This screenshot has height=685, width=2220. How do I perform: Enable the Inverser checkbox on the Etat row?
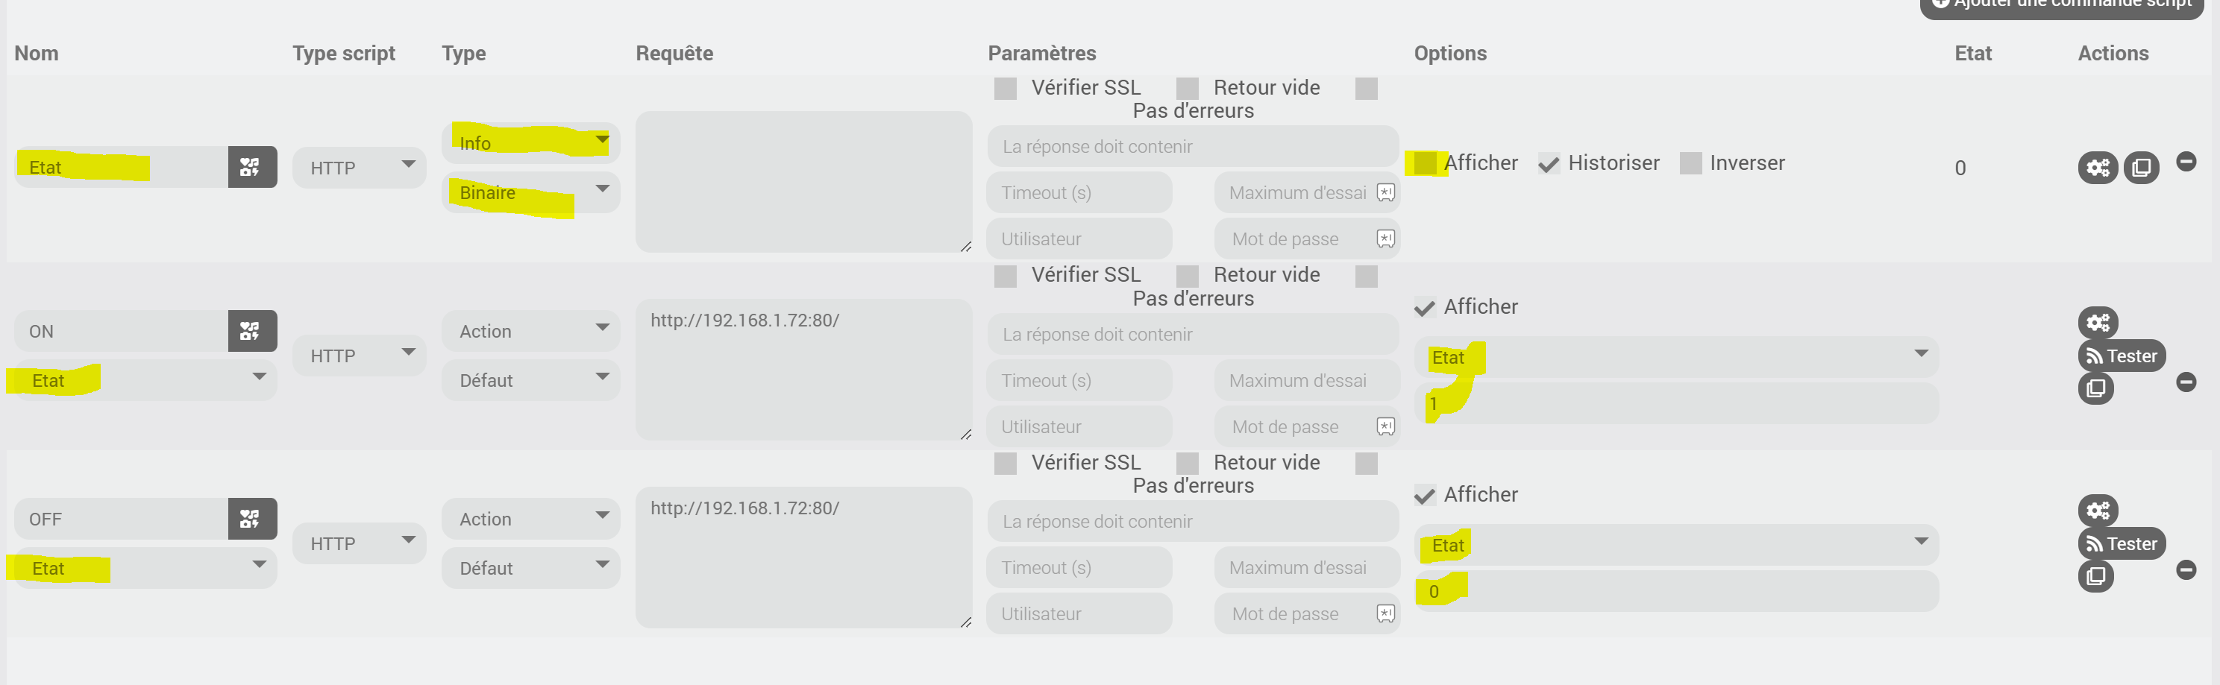tap(1690, 164)
